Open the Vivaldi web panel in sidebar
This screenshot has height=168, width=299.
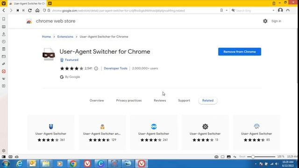(4, 71)
